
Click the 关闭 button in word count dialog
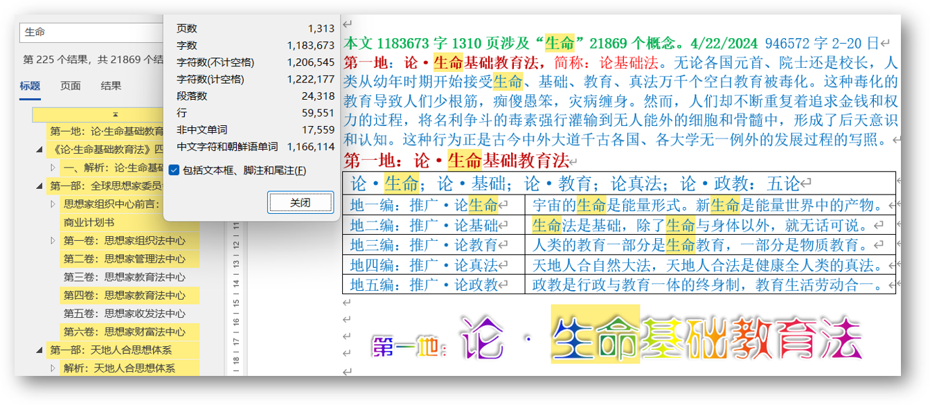tap(300, 202)
